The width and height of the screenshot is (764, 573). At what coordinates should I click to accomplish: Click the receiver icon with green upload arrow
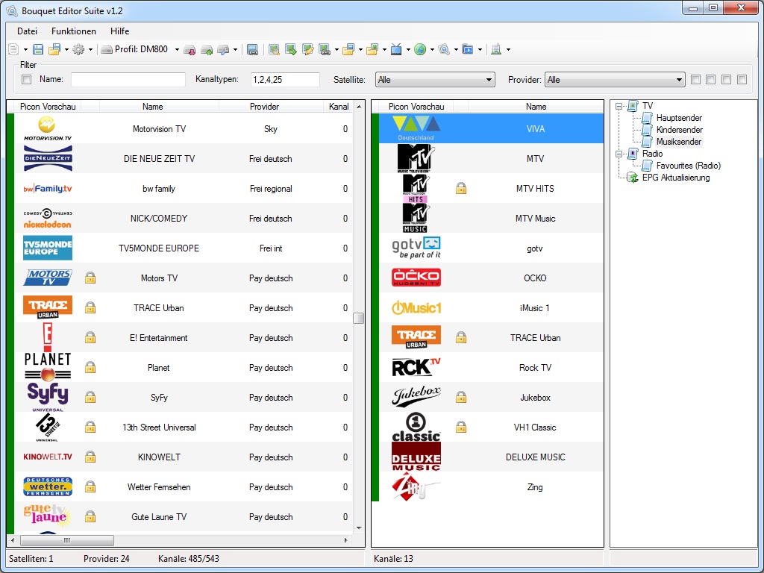pos(207,50)
